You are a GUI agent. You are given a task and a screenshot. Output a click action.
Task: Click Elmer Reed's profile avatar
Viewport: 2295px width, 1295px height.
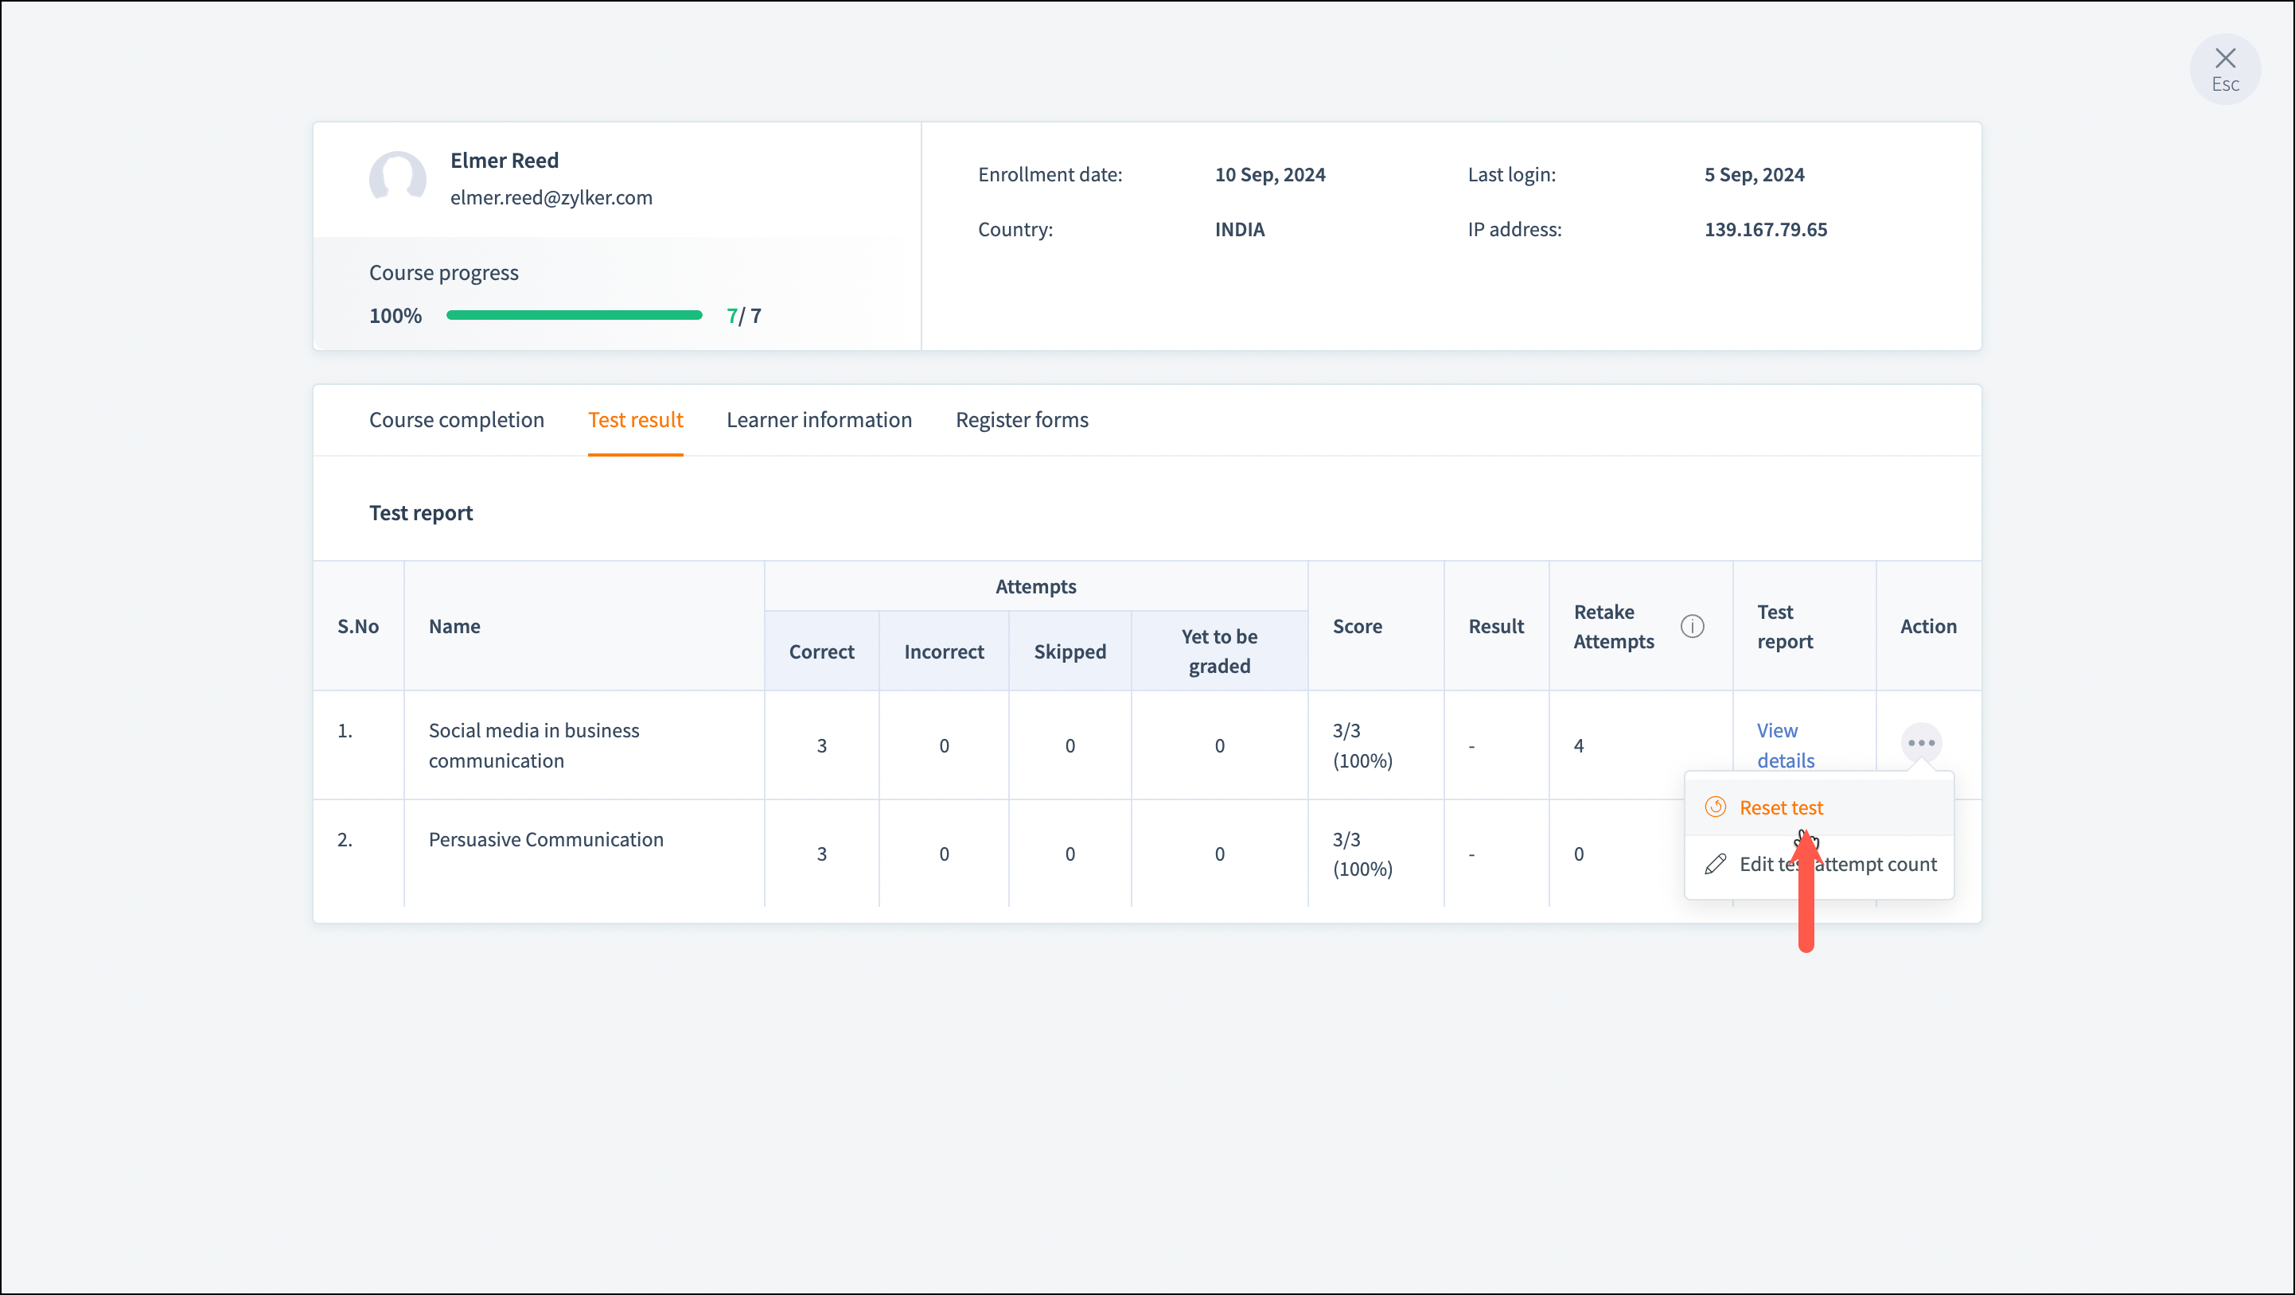point(397,178)
